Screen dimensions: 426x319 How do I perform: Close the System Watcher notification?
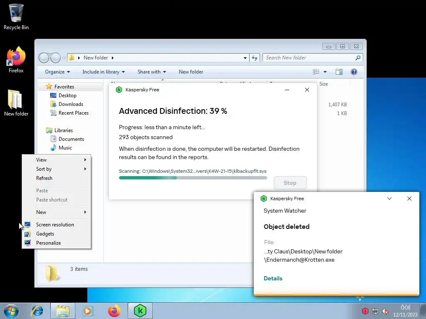click(x=409, y=199)
